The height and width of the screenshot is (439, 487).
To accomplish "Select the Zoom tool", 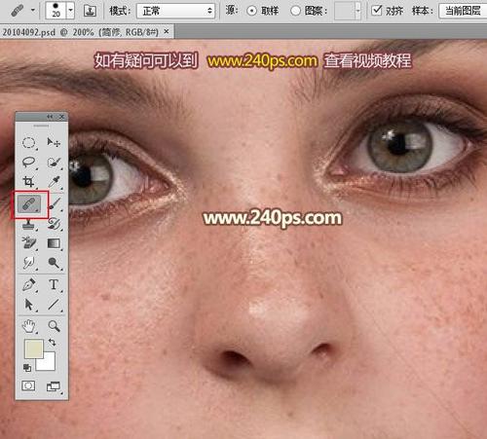I will pyautogui.click(x=54, y=326).
